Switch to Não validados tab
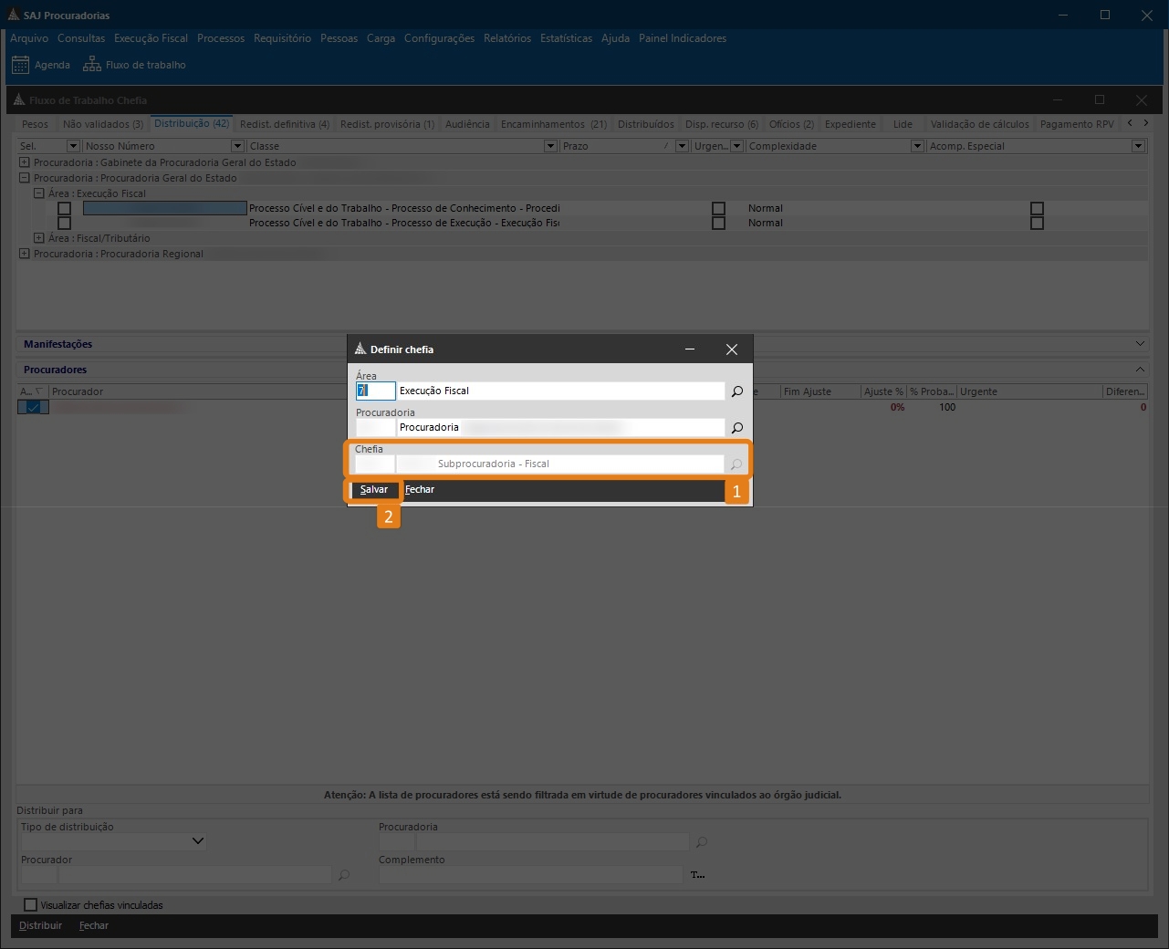1169x949 pixels. 103,124
